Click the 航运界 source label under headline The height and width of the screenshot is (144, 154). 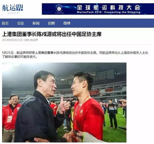pos(34,40)
